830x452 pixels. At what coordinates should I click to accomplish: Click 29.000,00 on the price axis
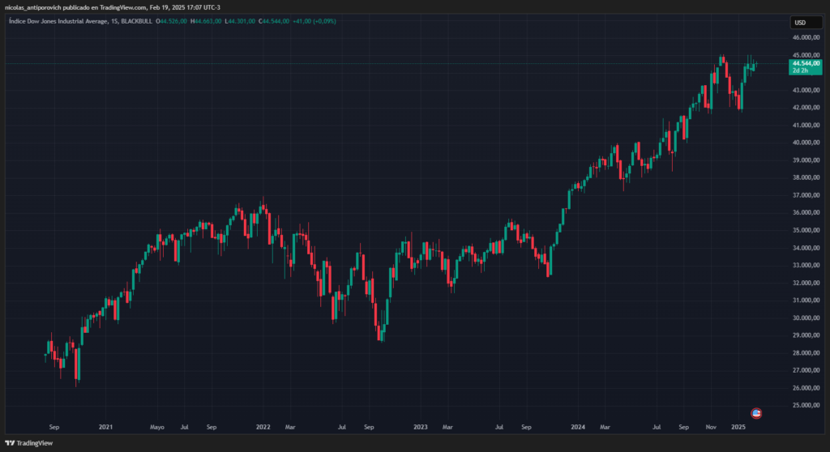(x=806, y=335)
